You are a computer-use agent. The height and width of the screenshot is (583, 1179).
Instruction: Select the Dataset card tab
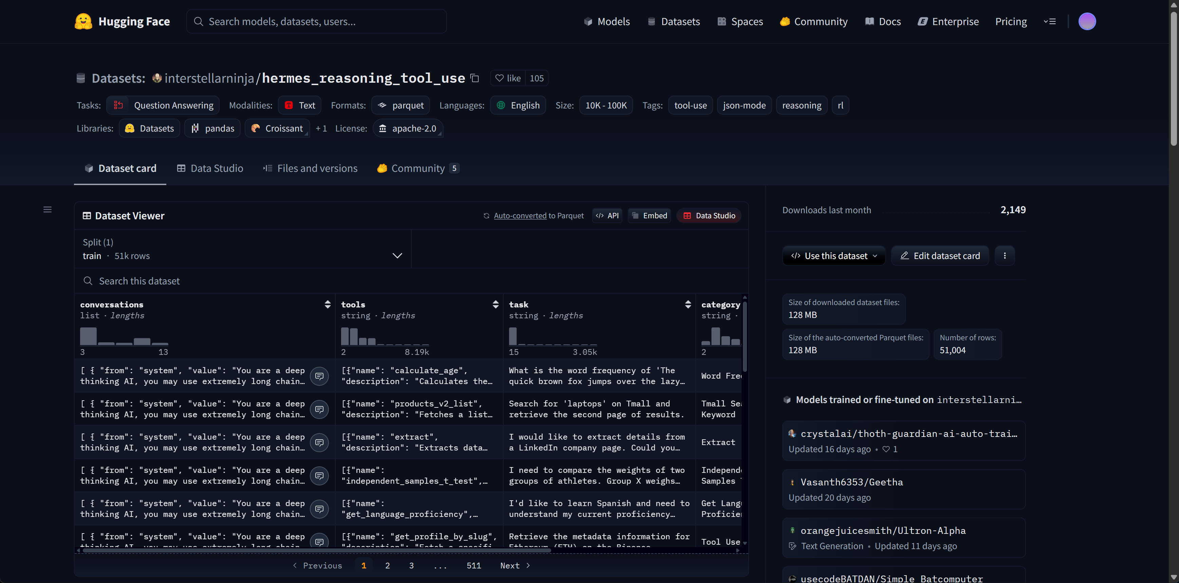coord(120,168)
